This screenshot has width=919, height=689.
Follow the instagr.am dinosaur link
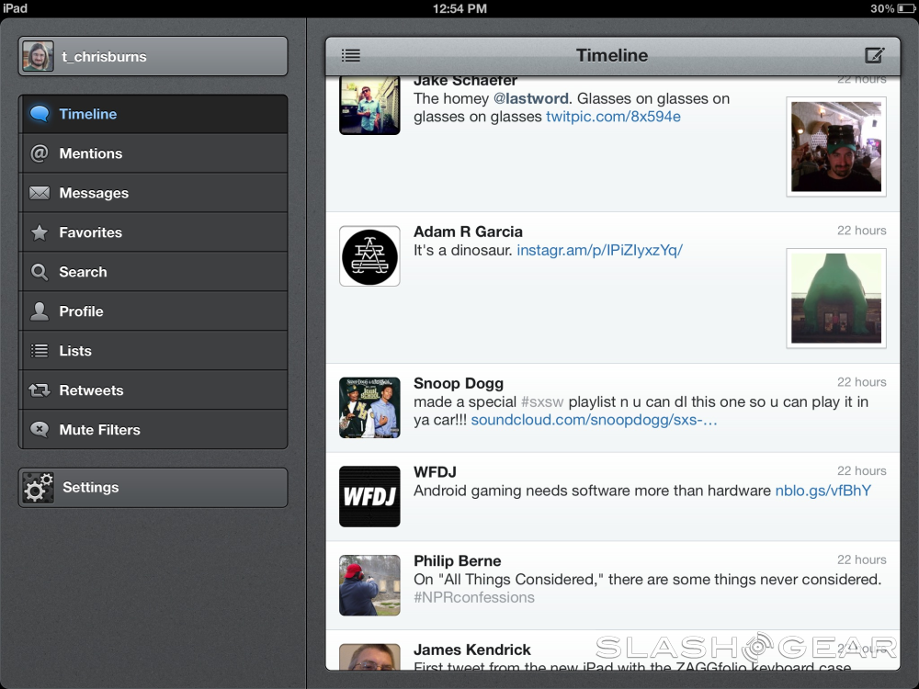coord(599,250)
